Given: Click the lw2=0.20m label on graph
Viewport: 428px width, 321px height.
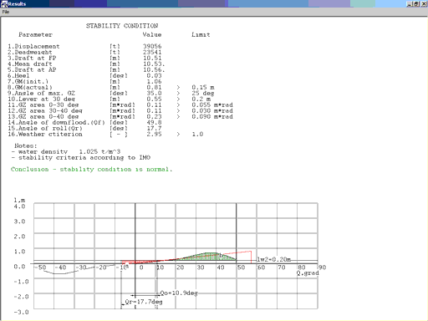Looking at the screenshot, I should pyautogui.click(x=274, y=259).
